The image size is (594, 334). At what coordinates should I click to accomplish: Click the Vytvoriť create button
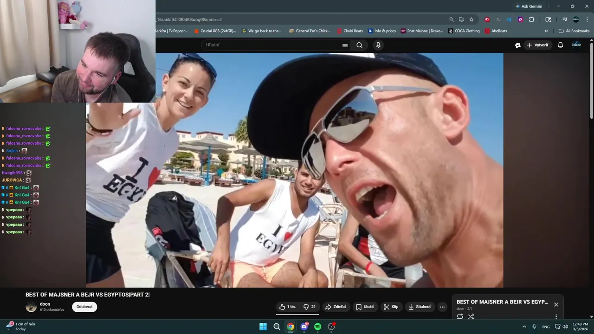click(x=538, y=45)
